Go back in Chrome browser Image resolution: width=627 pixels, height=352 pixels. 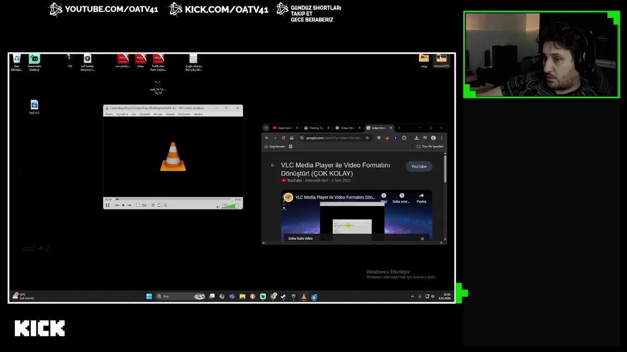[x=266, y=138]
